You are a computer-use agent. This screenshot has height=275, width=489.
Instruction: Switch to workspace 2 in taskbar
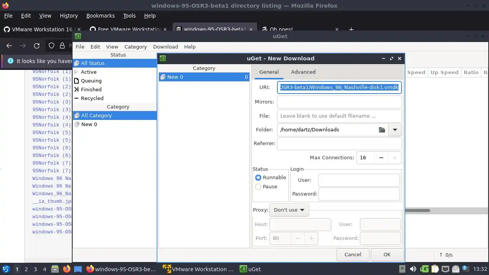26,269
